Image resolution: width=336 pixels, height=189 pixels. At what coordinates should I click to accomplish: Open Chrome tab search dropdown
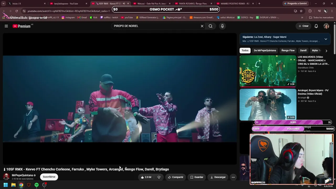pyautogui.click(x=3, y=4)
